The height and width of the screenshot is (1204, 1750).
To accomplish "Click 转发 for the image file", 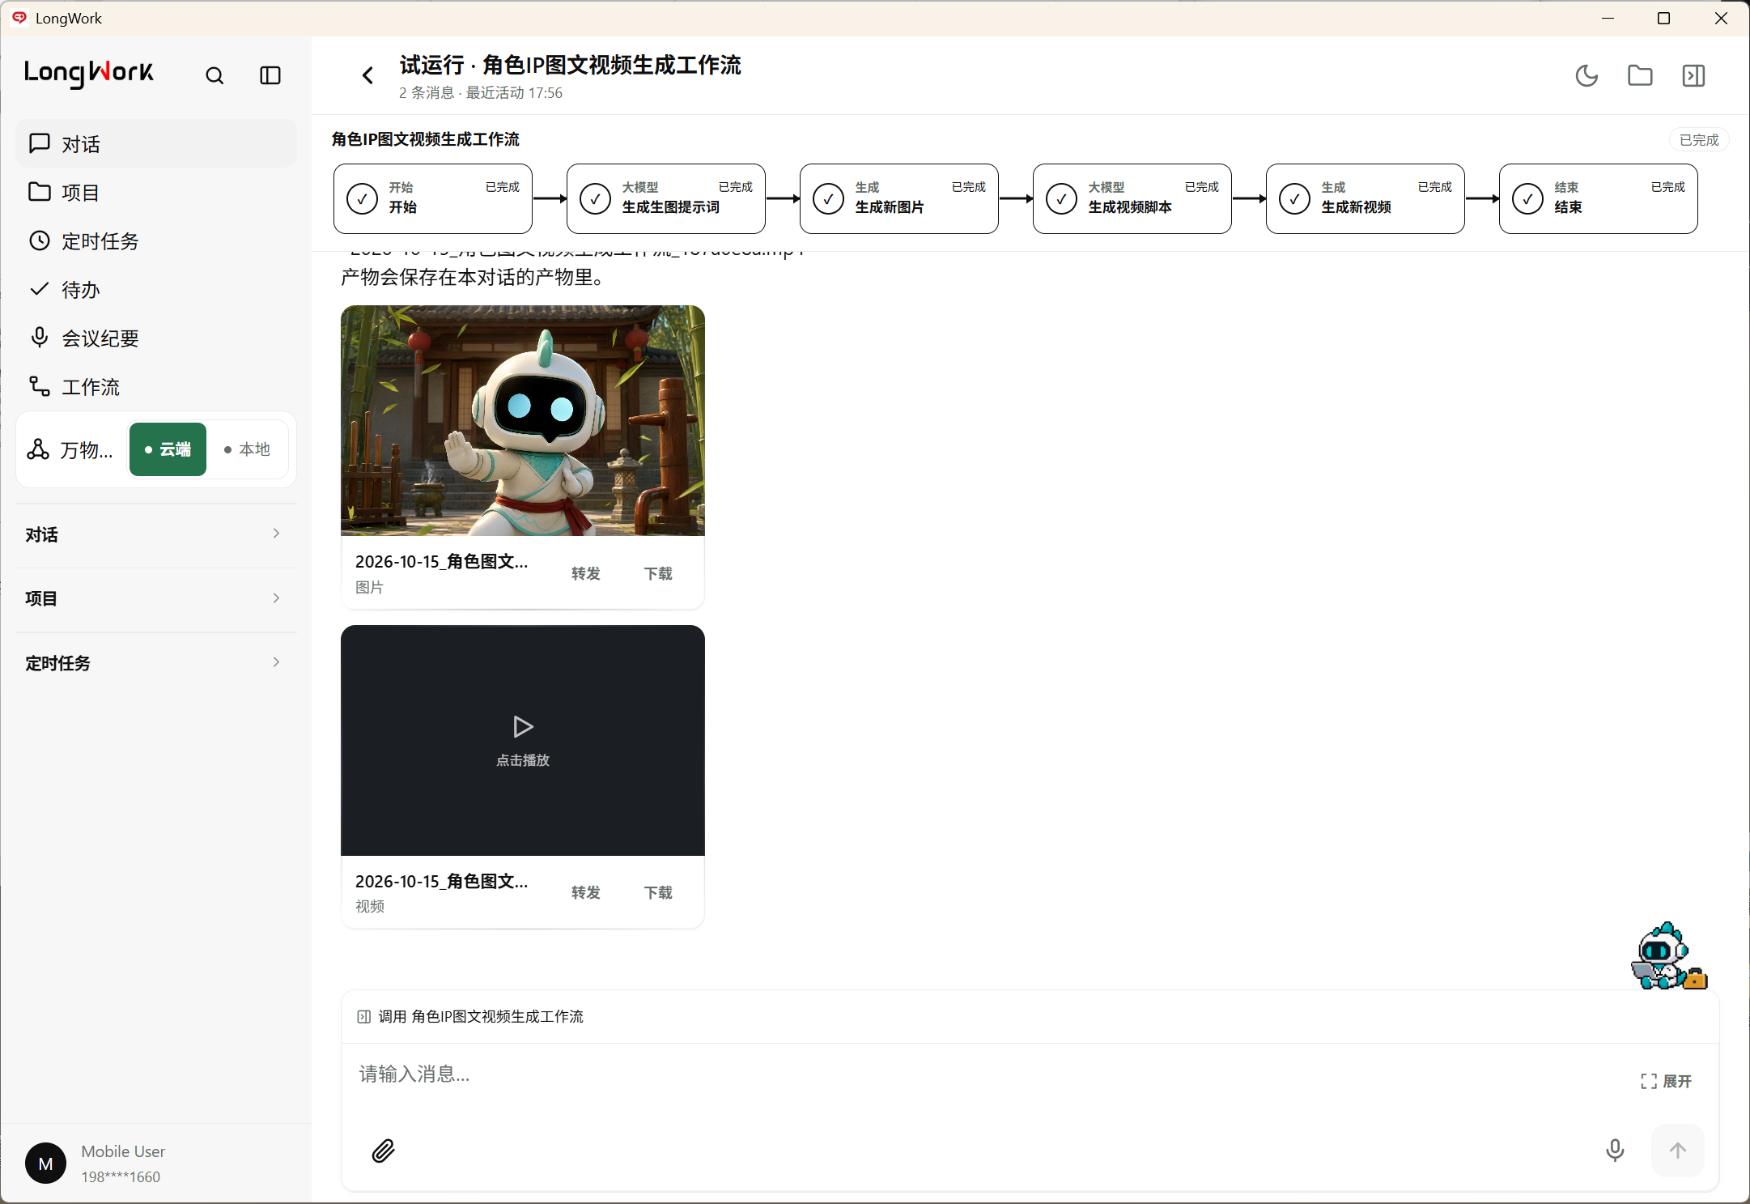I will coord(586,574).
